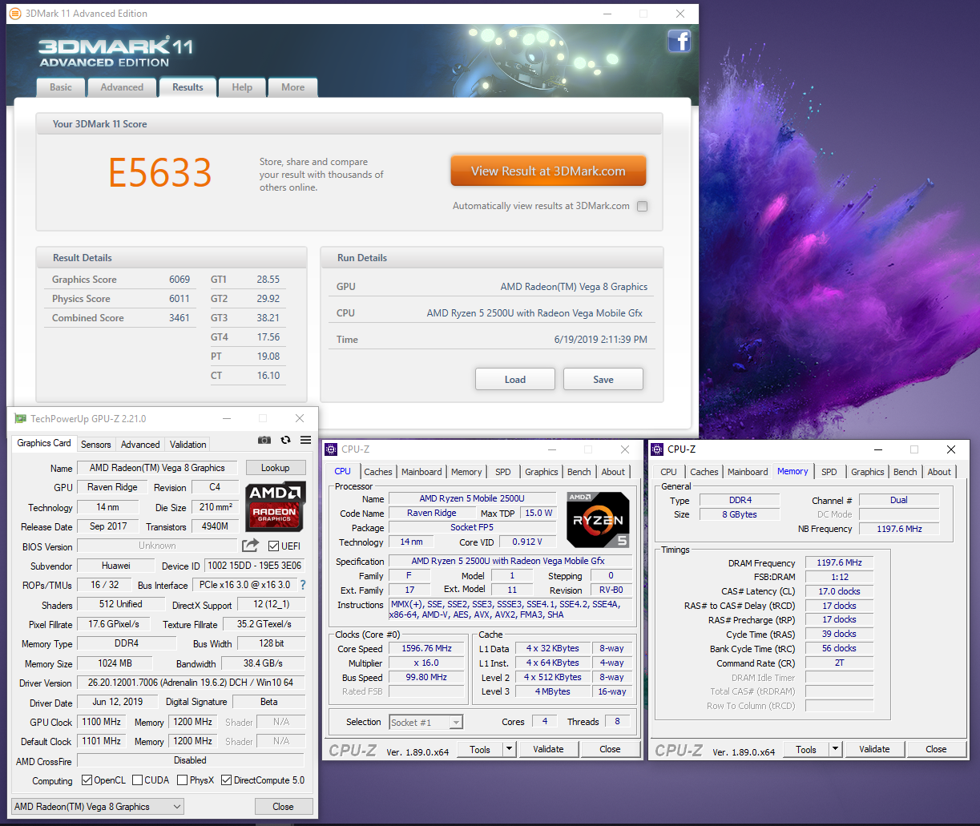Image resolution: width=980 pixels, height=826 pixels.
Task: Click the Close button in GPU-Z
Action: pyautogui.click(x=283, y=806)
